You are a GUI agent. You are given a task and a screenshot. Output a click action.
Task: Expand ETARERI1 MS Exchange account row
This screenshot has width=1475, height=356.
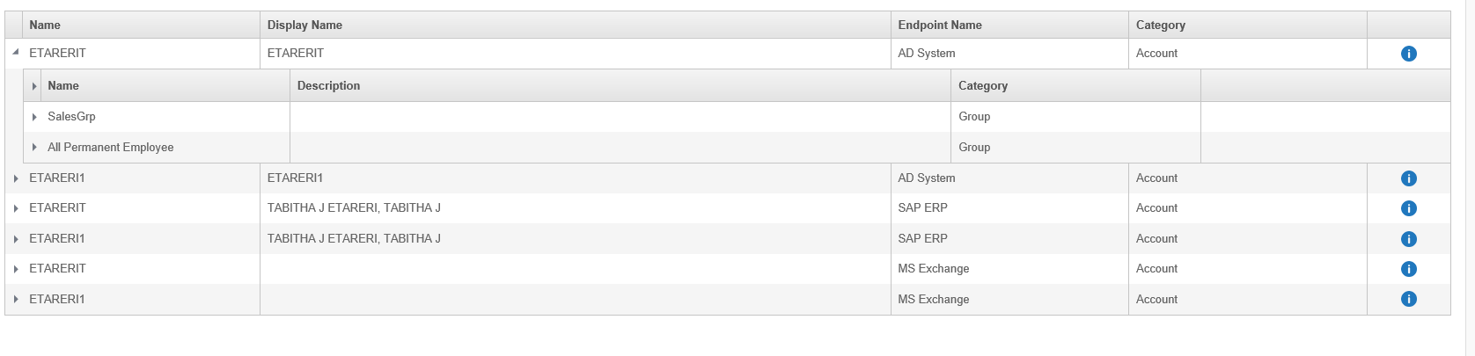click(x=16, y=300)
